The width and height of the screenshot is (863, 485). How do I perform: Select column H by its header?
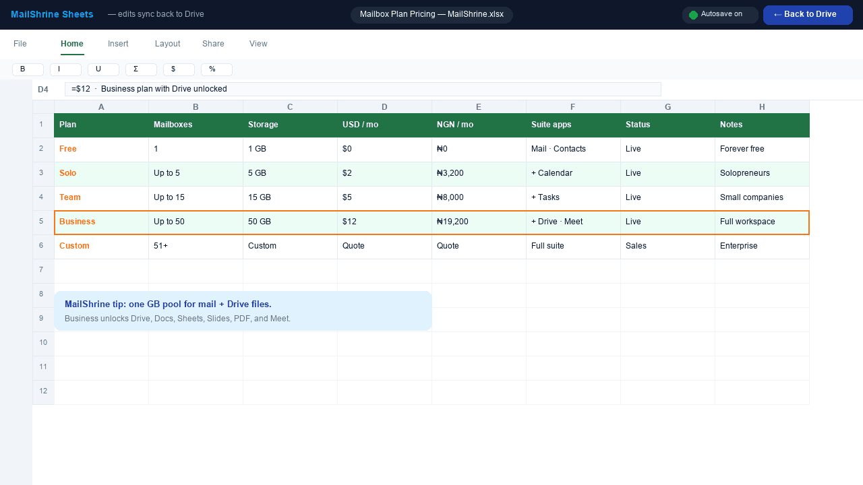coord(762,107)
